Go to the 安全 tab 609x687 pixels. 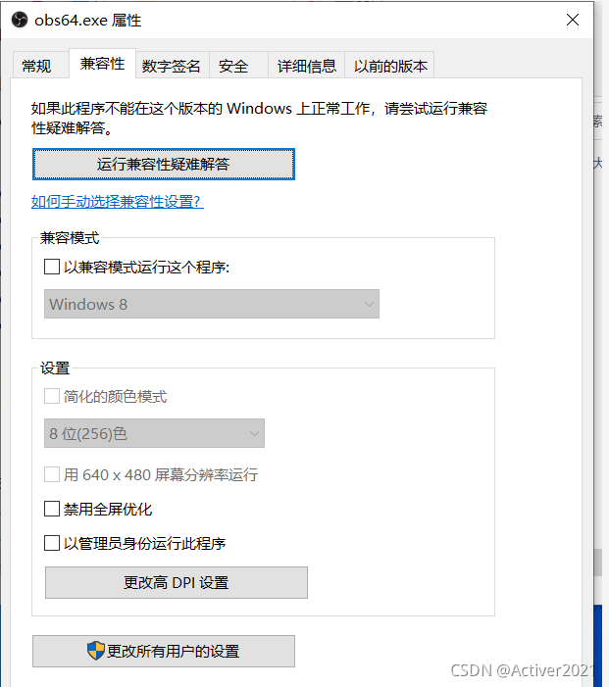point(238,66)
